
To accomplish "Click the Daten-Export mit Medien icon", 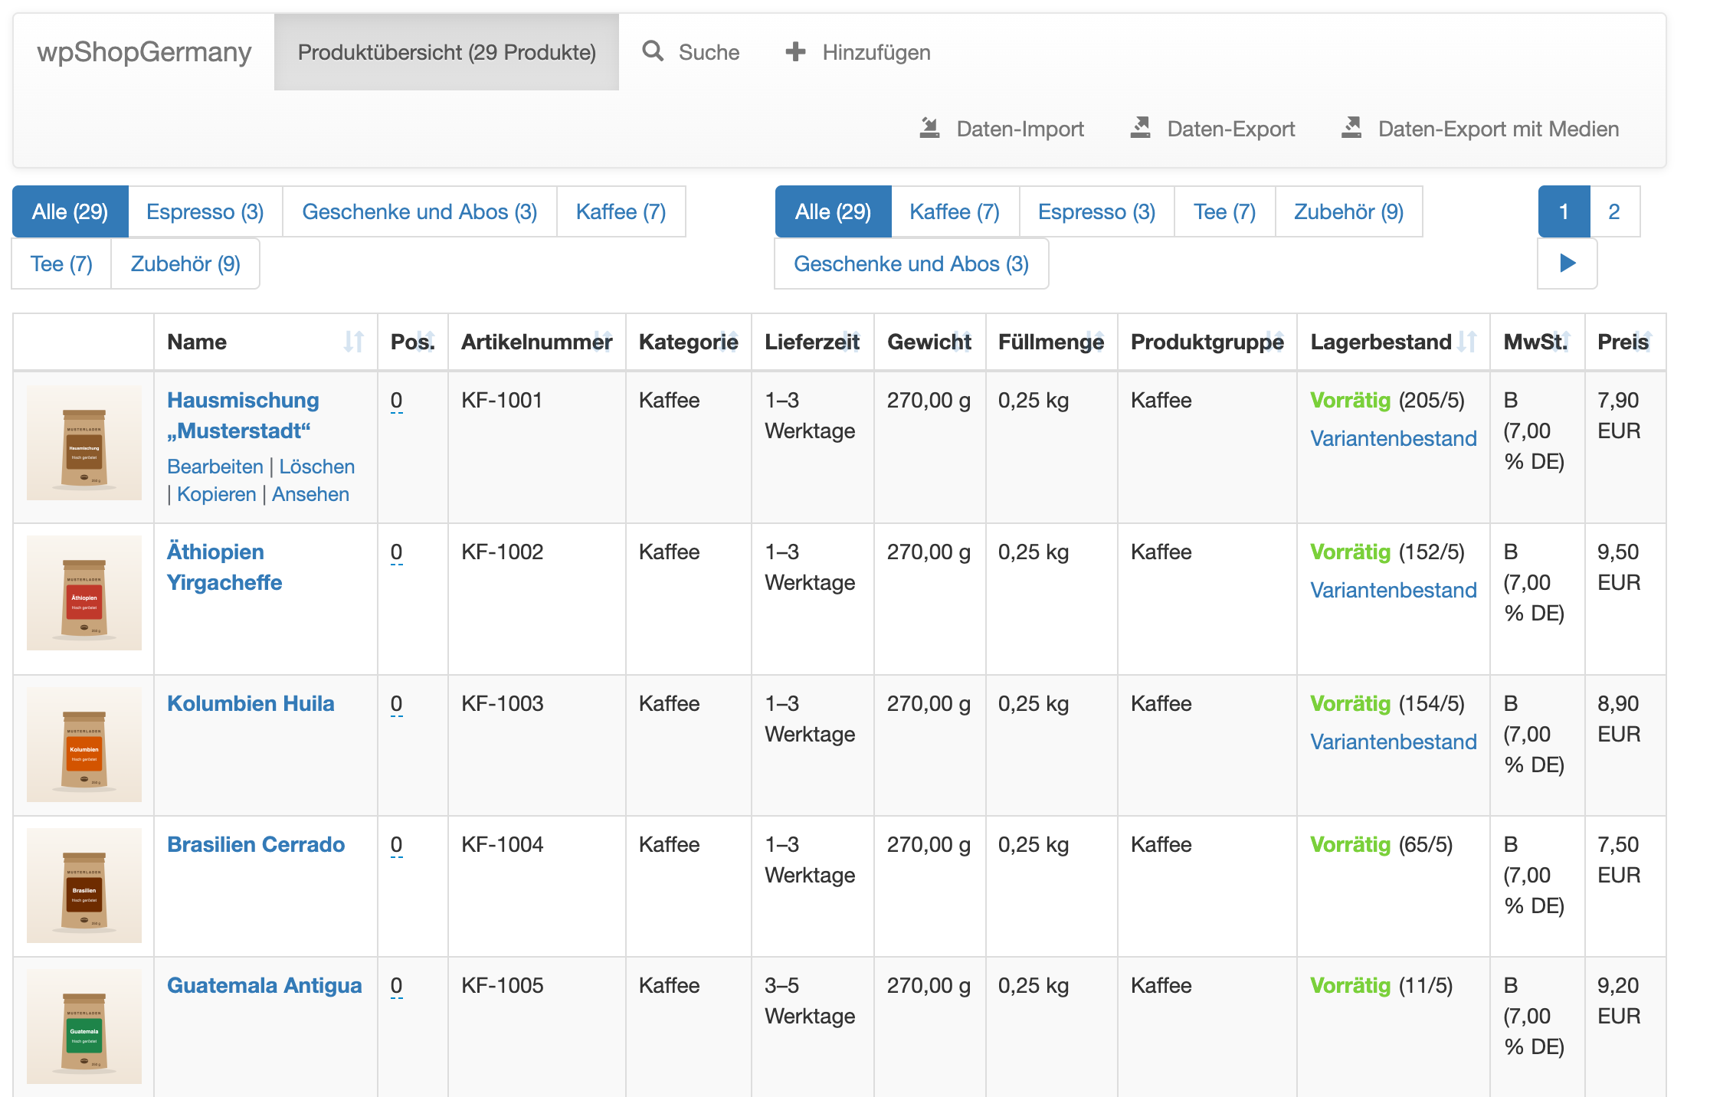I will (x=1351, y=128).
